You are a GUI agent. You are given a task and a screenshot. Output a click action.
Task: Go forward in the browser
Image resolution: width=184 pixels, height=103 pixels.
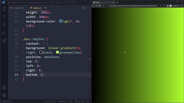point(97,6)
